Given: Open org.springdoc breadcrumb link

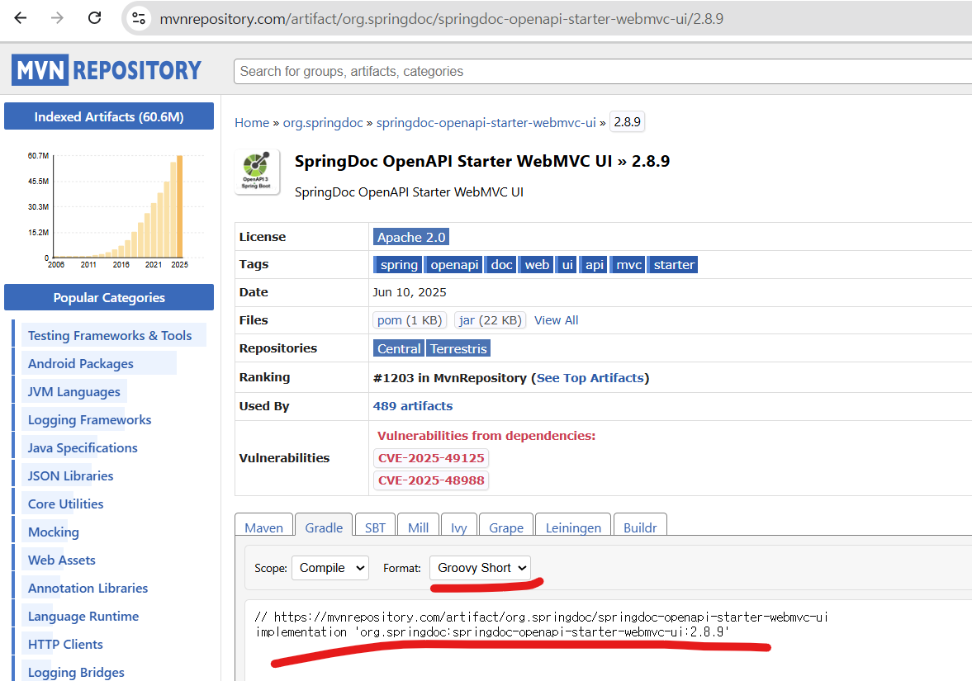Looking at the screenshot, I should (323, 123).
